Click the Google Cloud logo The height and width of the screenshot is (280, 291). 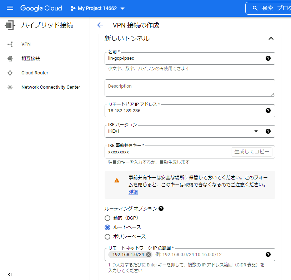point(41,8)
